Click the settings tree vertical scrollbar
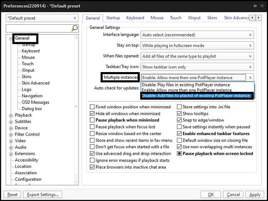 point(76,110)
